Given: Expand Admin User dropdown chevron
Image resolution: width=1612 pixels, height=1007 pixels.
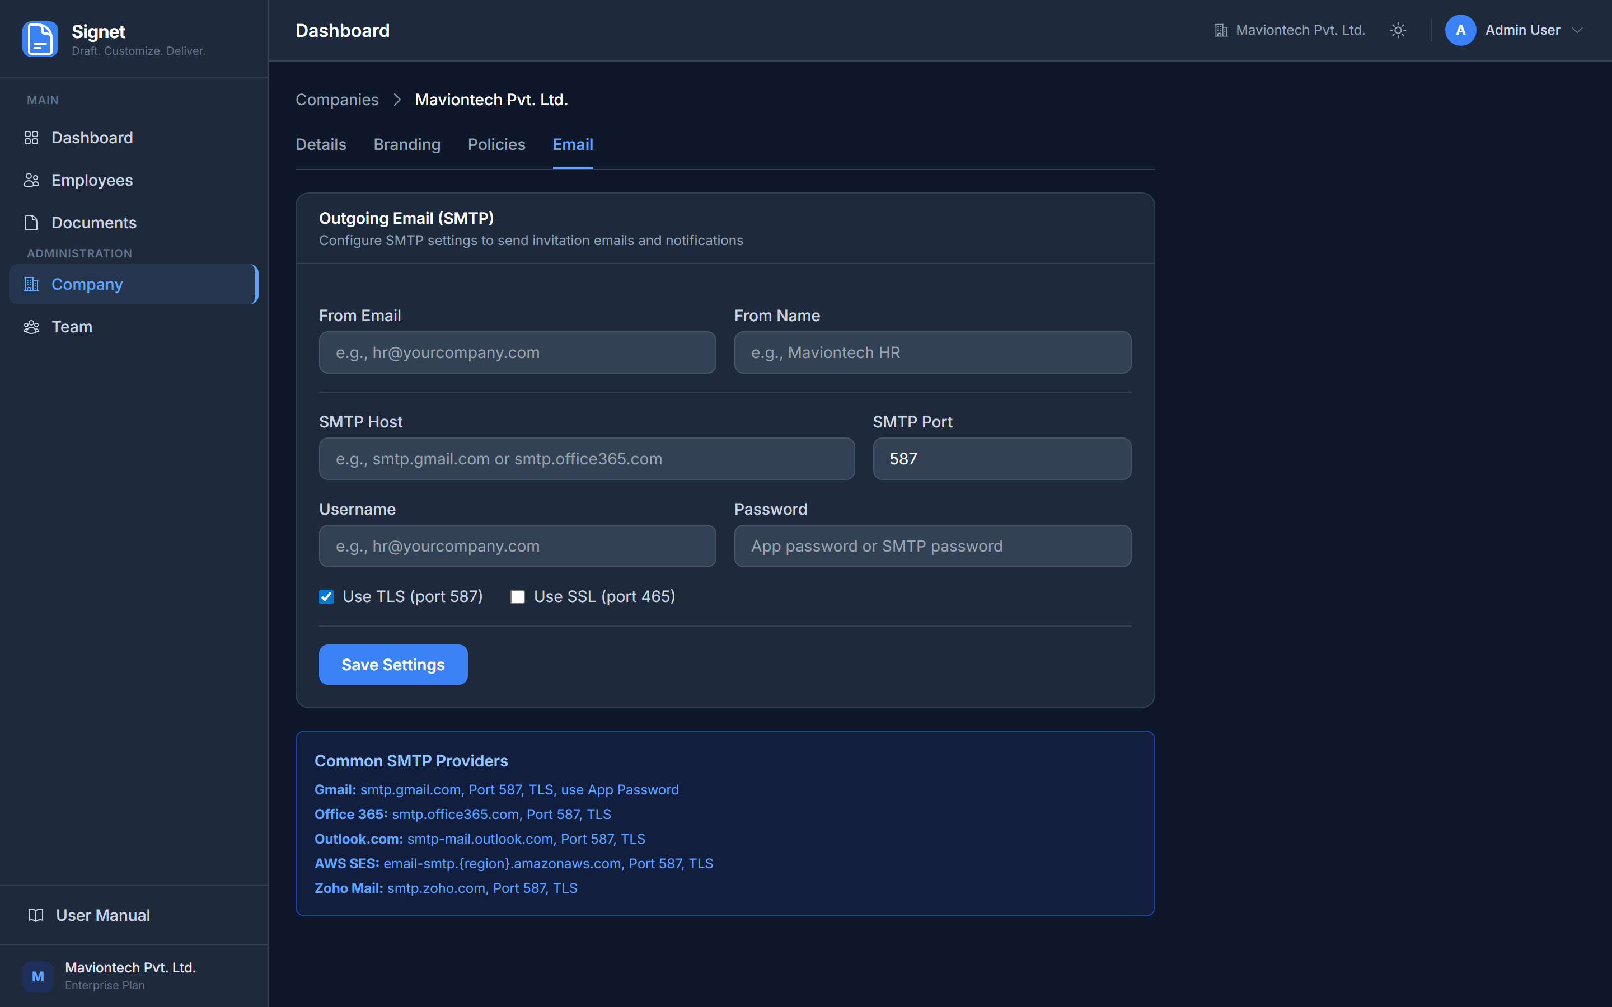Looking at the screenshot, I should click(1577, 31).
